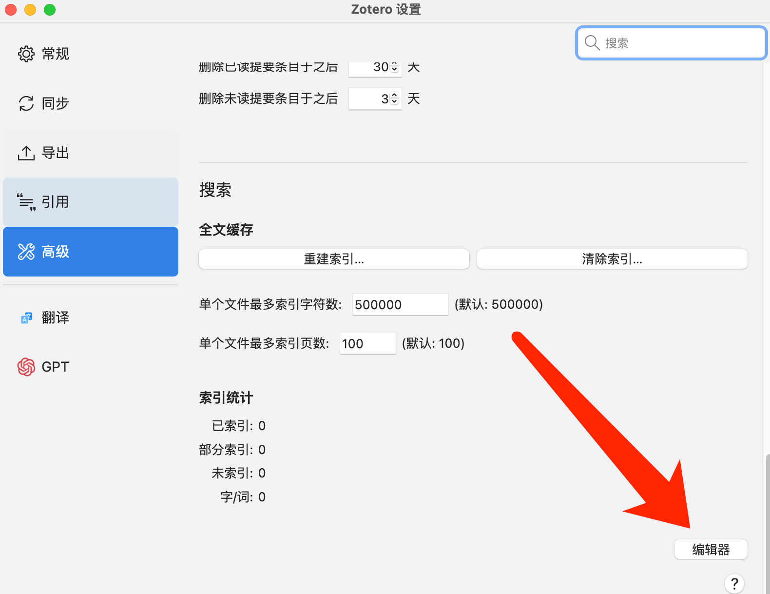Click stepper for 删除未读提要条目 days
The image size is (770, 594).
tap(395, 99)
